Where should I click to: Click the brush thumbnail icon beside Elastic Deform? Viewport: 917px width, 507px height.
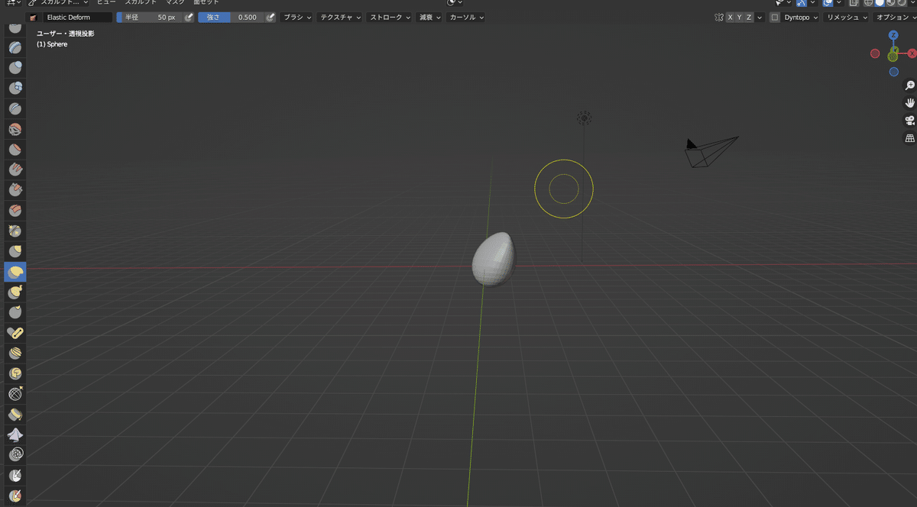coord(33,17)
